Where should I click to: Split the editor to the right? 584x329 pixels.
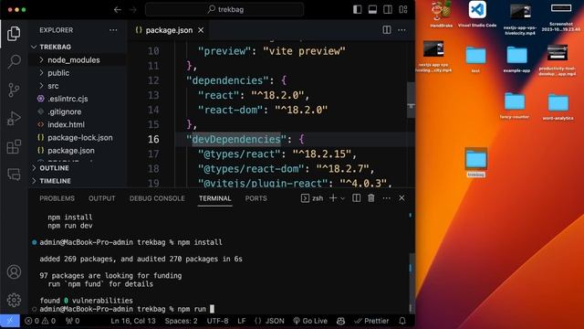point(387,30)
